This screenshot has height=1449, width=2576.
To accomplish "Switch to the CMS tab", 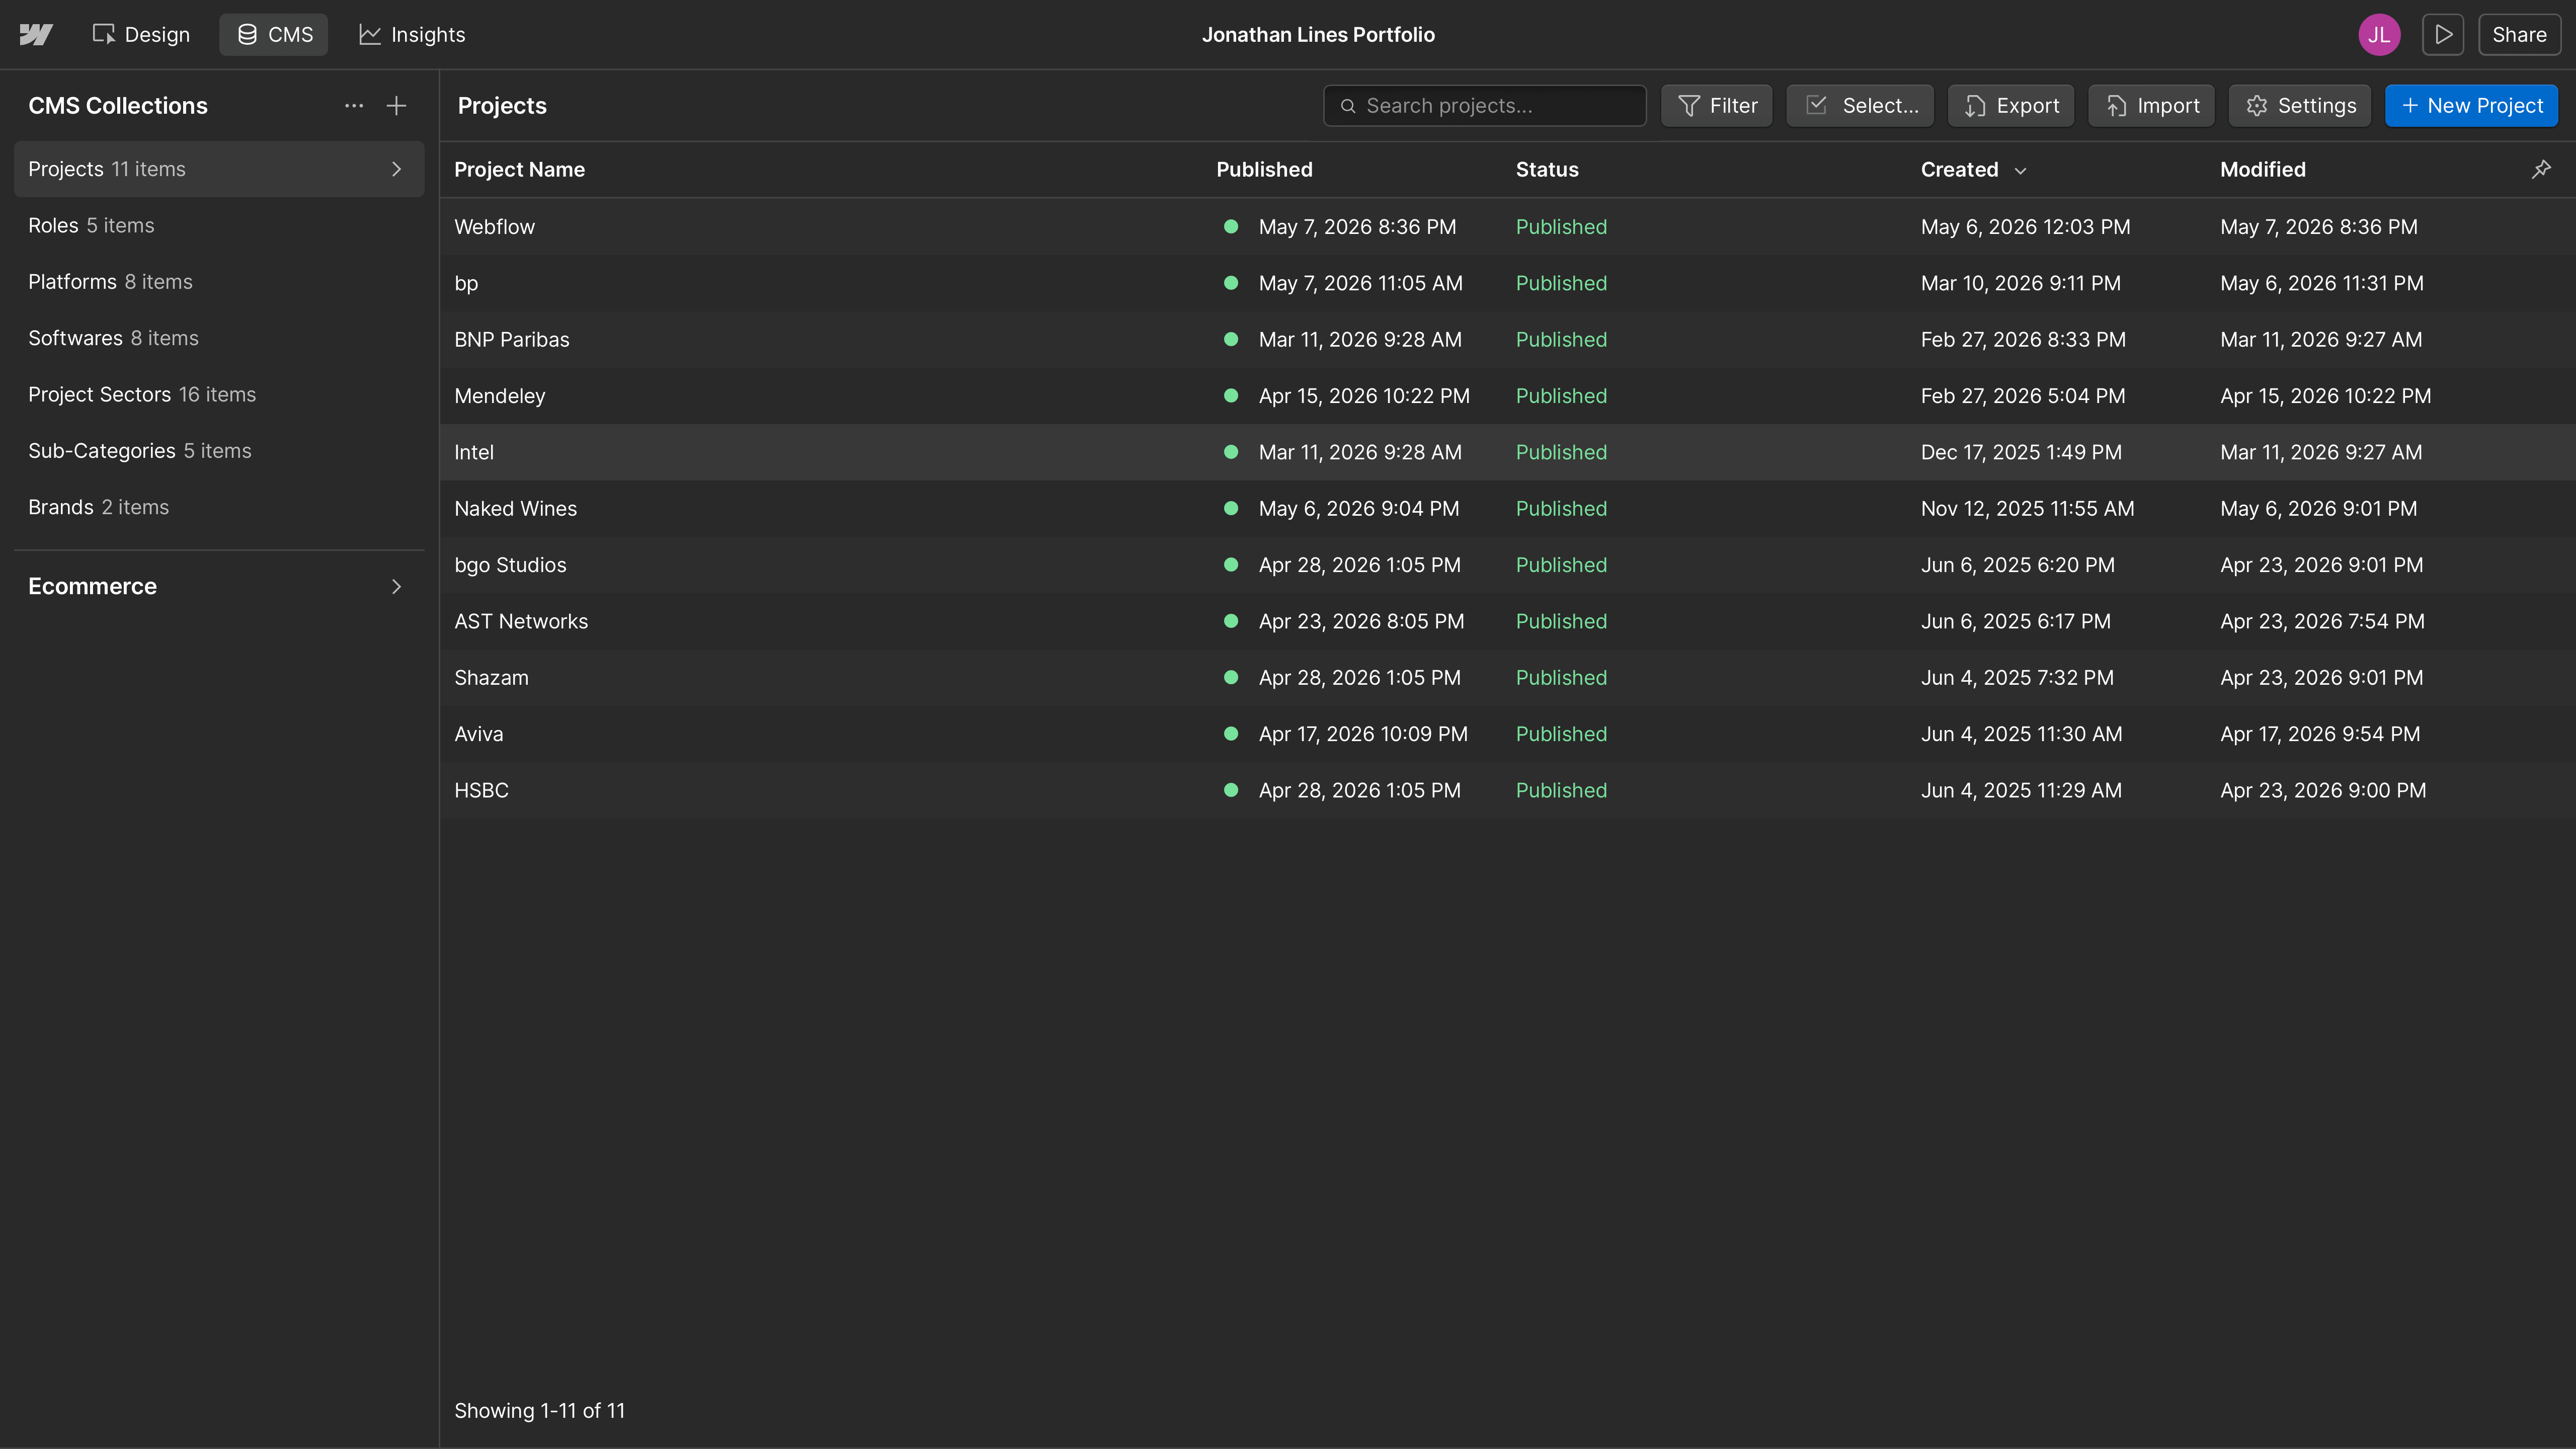I will tap(274, 35).
